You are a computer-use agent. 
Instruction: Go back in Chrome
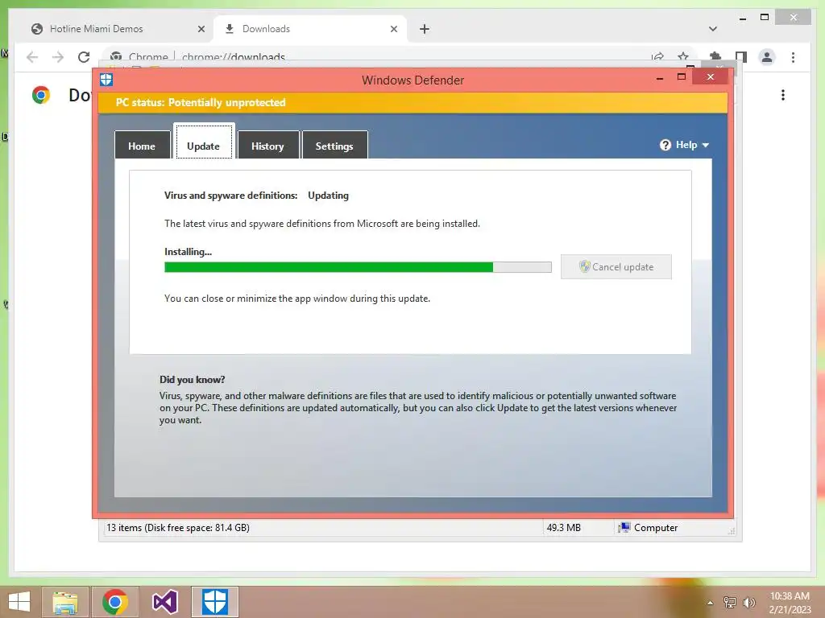pyautogui.click(x=32, y=57)
